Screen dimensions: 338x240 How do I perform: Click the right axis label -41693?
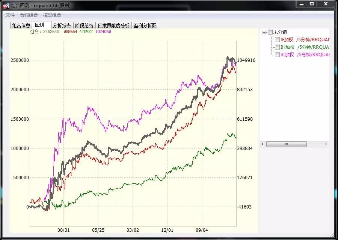244,207
